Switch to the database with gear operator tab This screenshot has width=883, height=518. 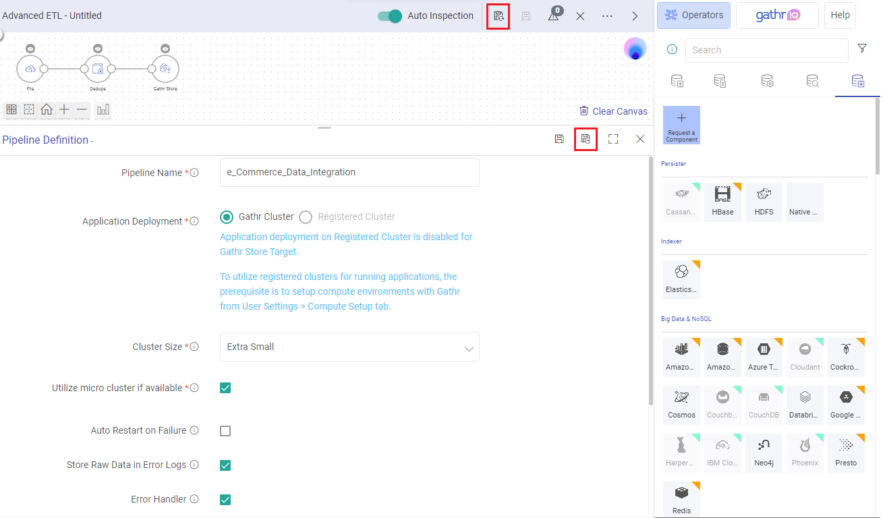pos(767,82)
